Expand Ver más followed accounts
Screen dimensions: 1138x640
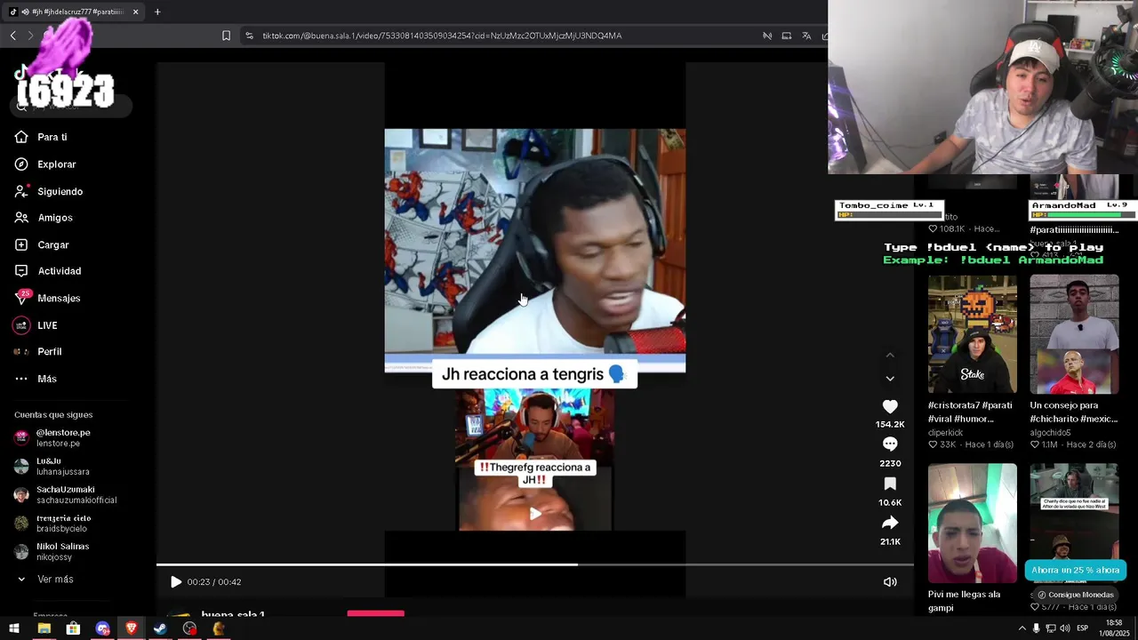(55, 580)
